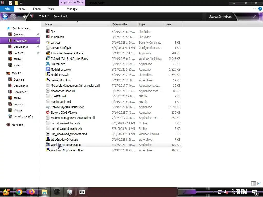263x197 pixels.
Task: Open the Quick Access Toolbar customize dropdown
Action: (21, 3)
